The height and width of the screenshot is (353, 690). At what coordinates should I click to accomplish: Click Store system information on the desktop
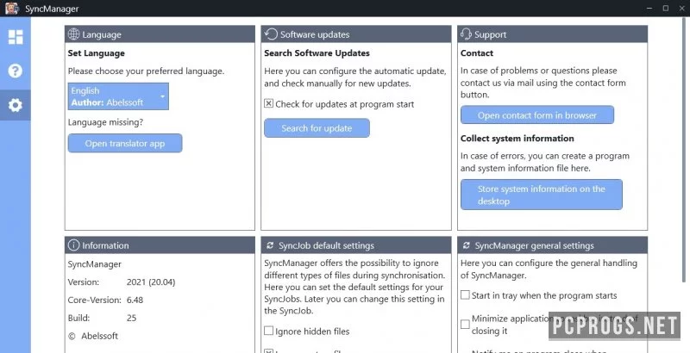542,195
